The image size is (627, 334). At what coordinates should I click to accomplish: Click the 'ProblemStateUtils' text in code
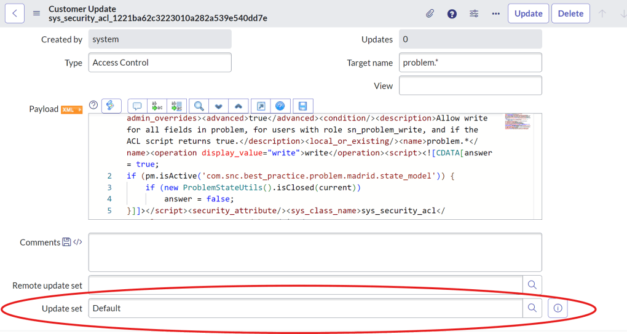click(223, 187)
